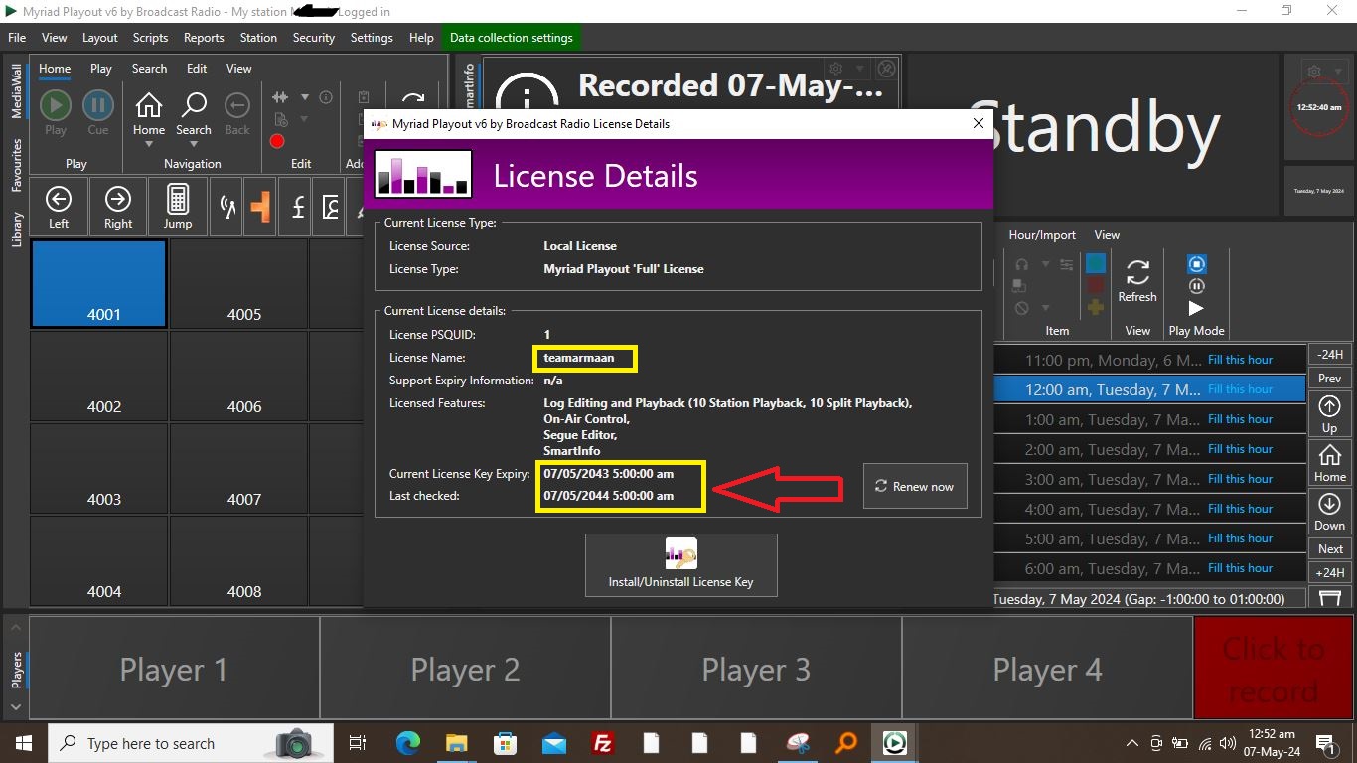The image size is (1357, 763).
Task: Click the Play icon in MediaWall ribbon
Action: coord(56,105)
